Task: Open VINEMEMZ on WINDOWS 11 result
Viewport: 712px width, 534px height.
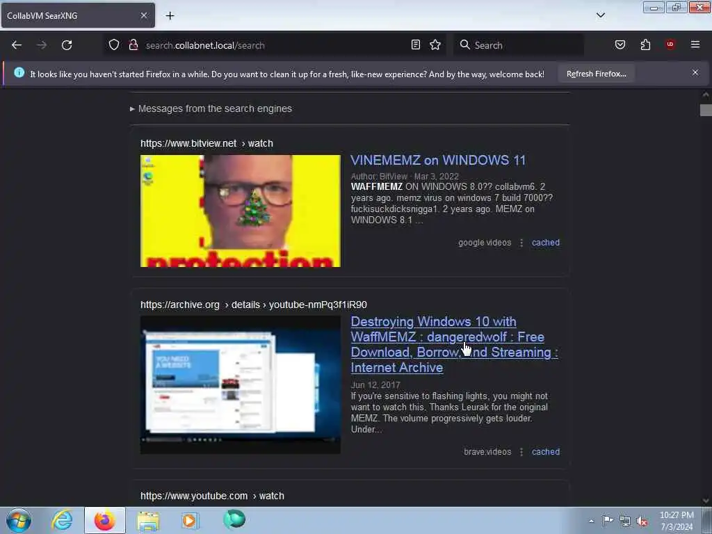Action: pyautogui.click(x=438, y=160)
